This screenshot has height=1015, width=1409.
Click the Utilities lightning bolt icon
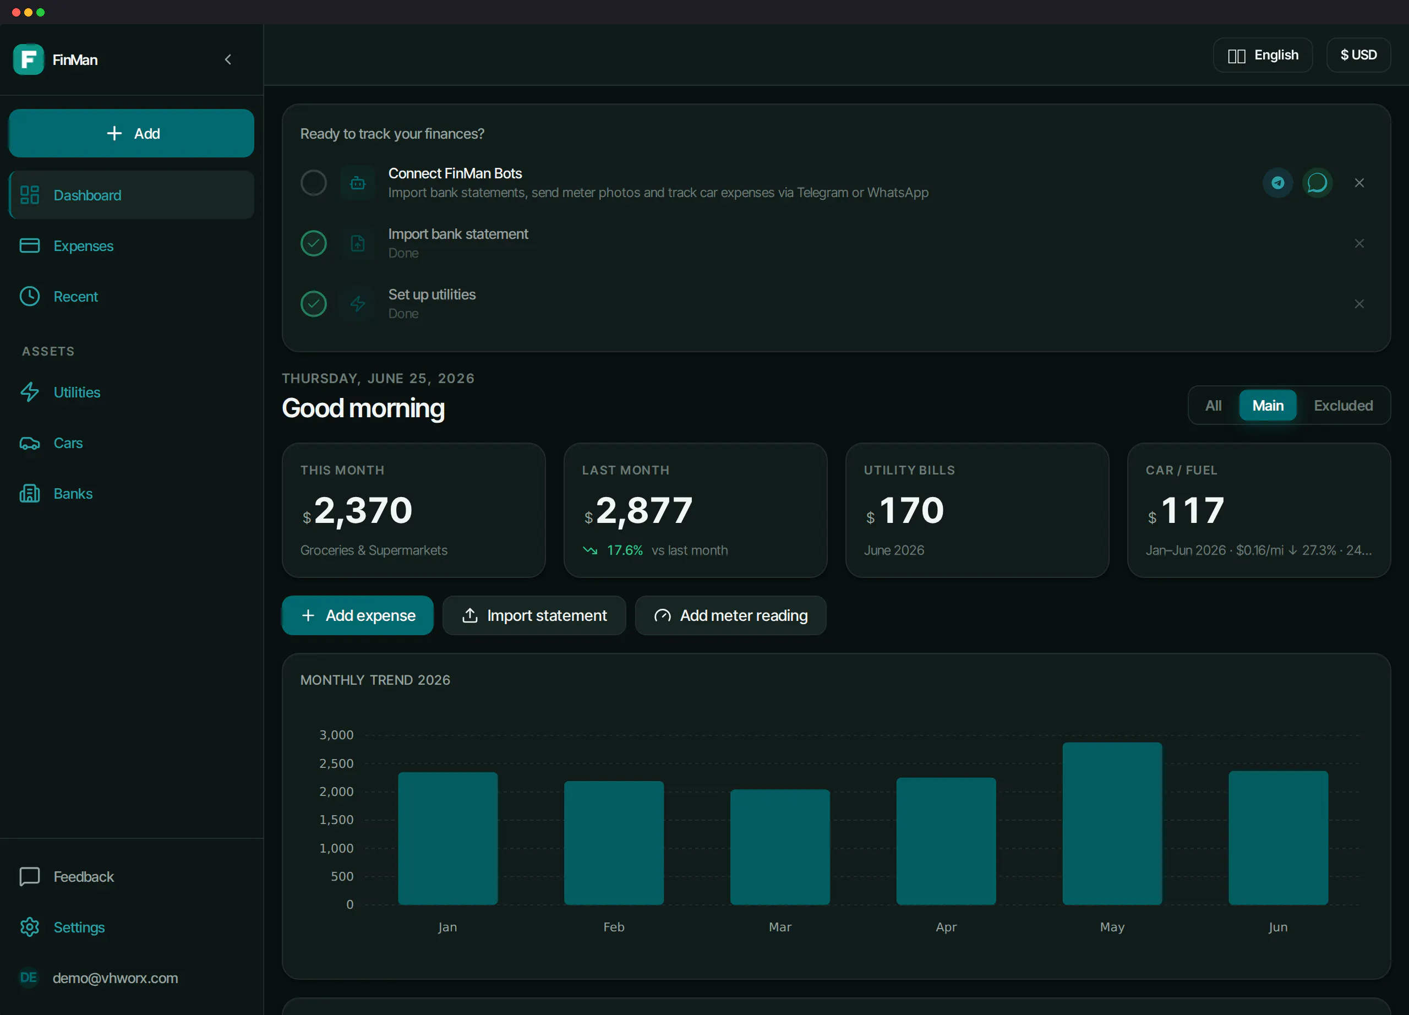pyautogui.click(x=30, y=392)
